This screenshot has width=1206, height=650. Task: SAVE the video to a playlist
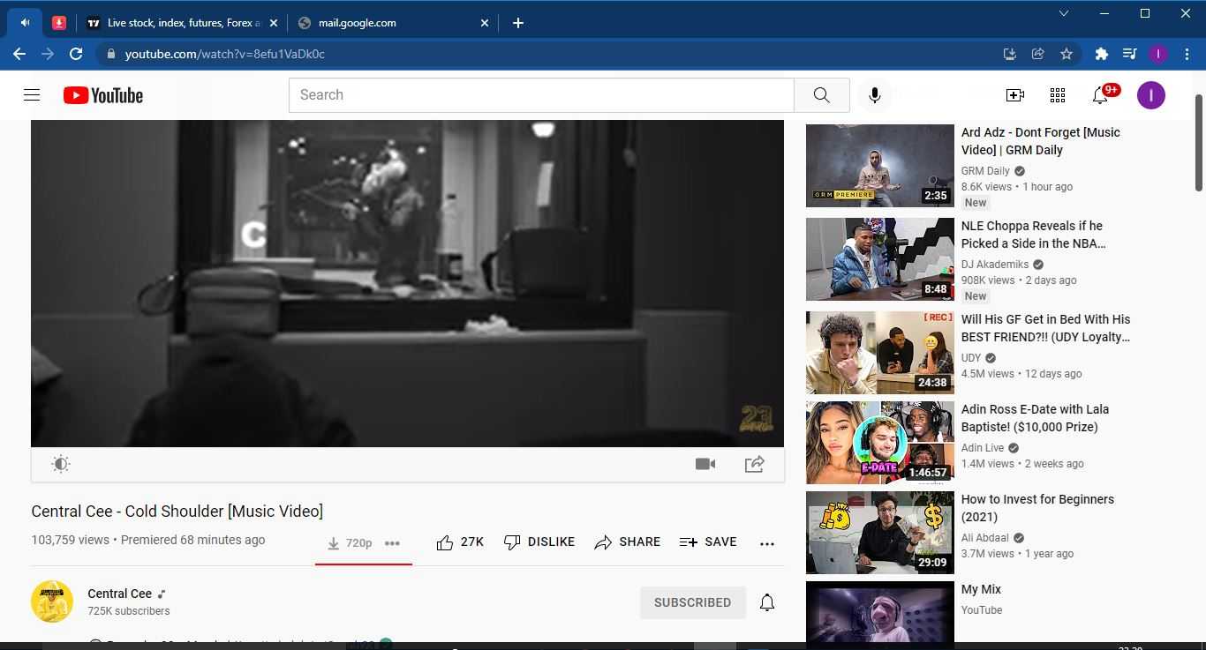[x=708, y=542]
